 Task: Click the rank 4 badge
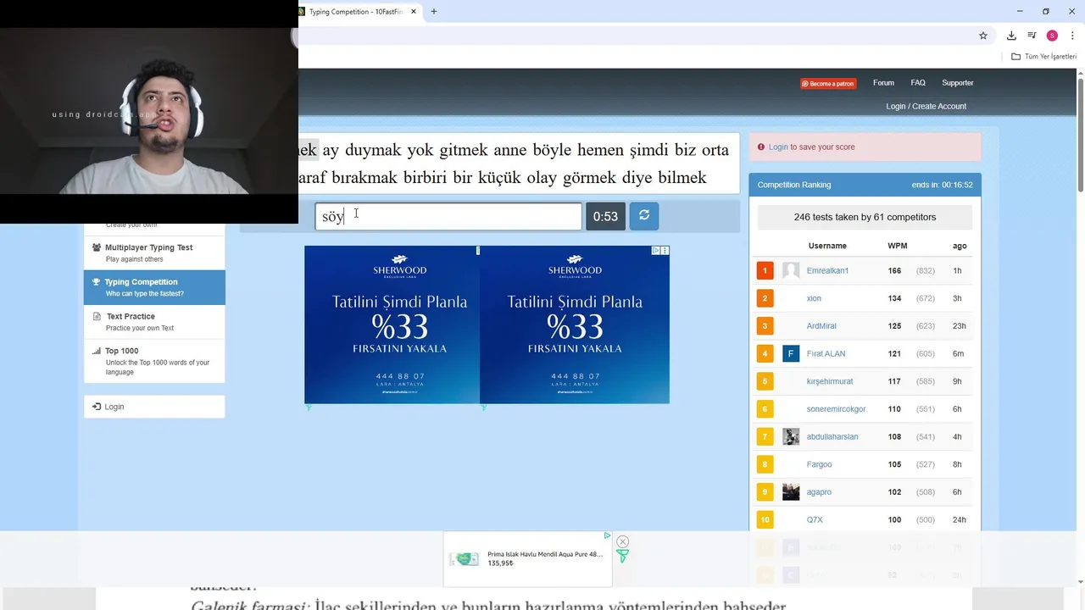pyautogui.click(x=765, y=353)
